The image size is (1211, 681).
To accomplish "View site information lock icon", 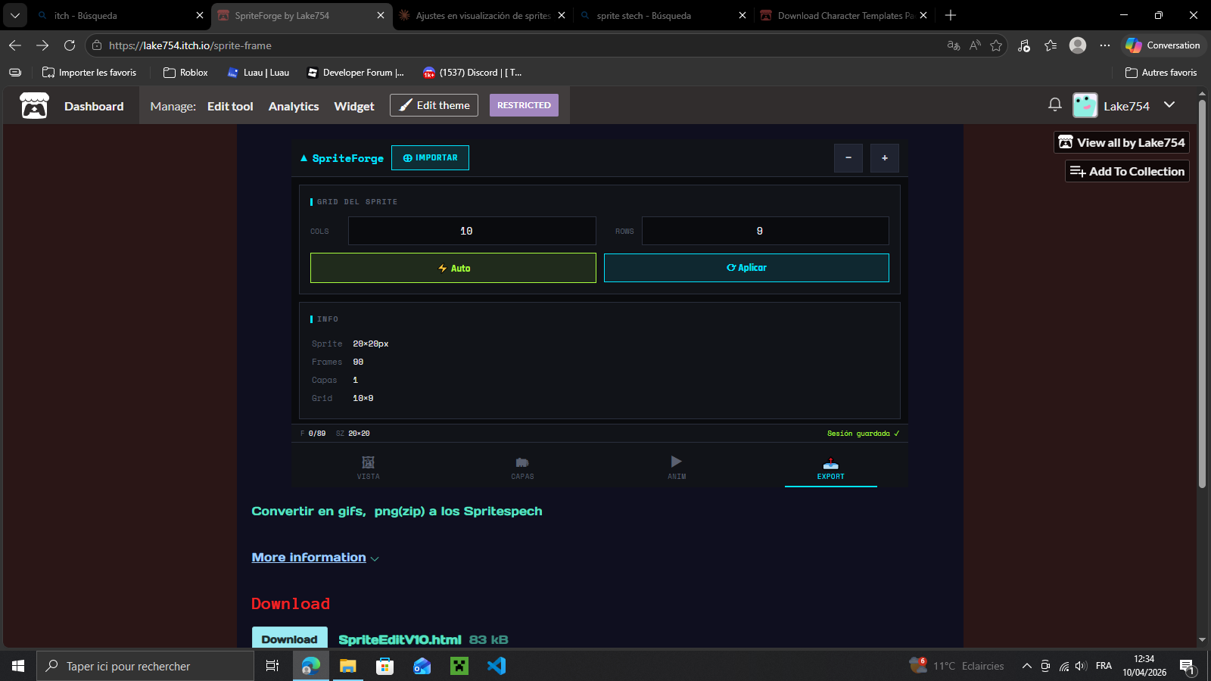I will tap(97, 45).
